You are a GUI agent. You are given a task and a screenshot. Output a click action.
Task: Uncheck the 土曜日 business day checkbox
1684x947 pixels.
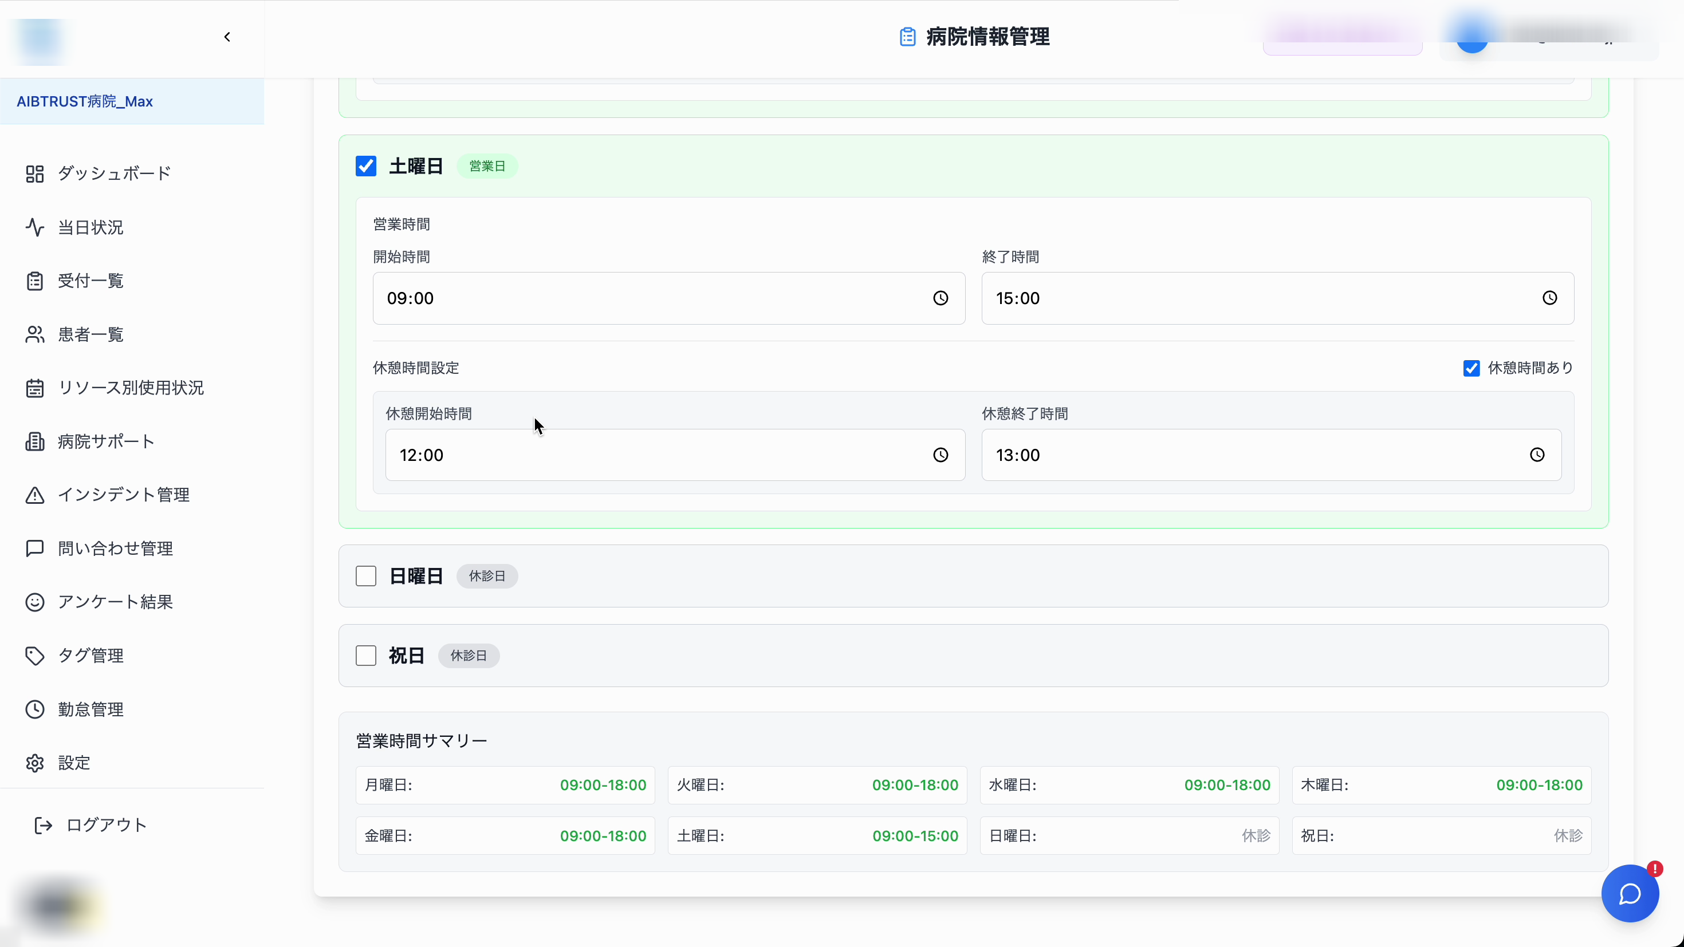[x=365, y=166]
